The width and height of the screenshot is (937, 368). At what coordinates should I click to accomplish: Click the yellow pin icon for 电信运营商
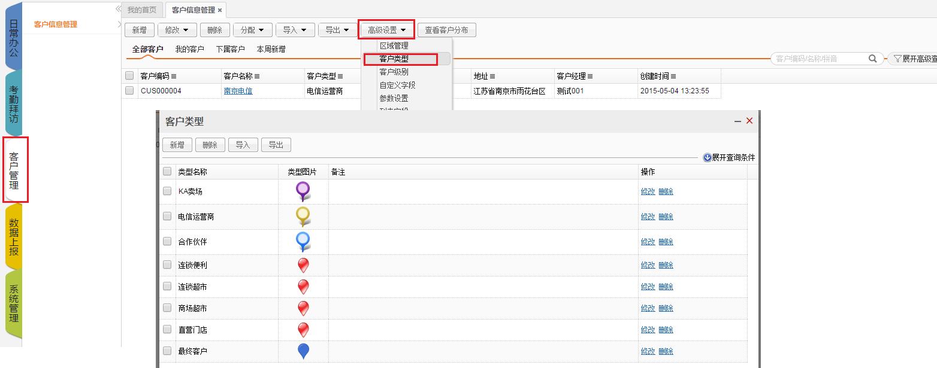[x=303, y=216]
